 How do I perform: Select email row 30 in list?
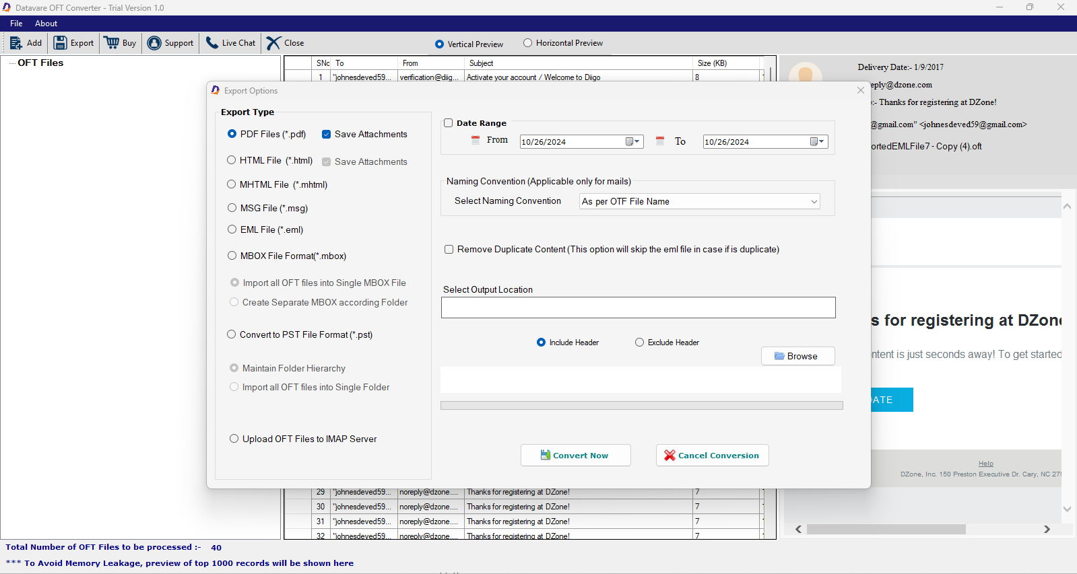[525, 507]
